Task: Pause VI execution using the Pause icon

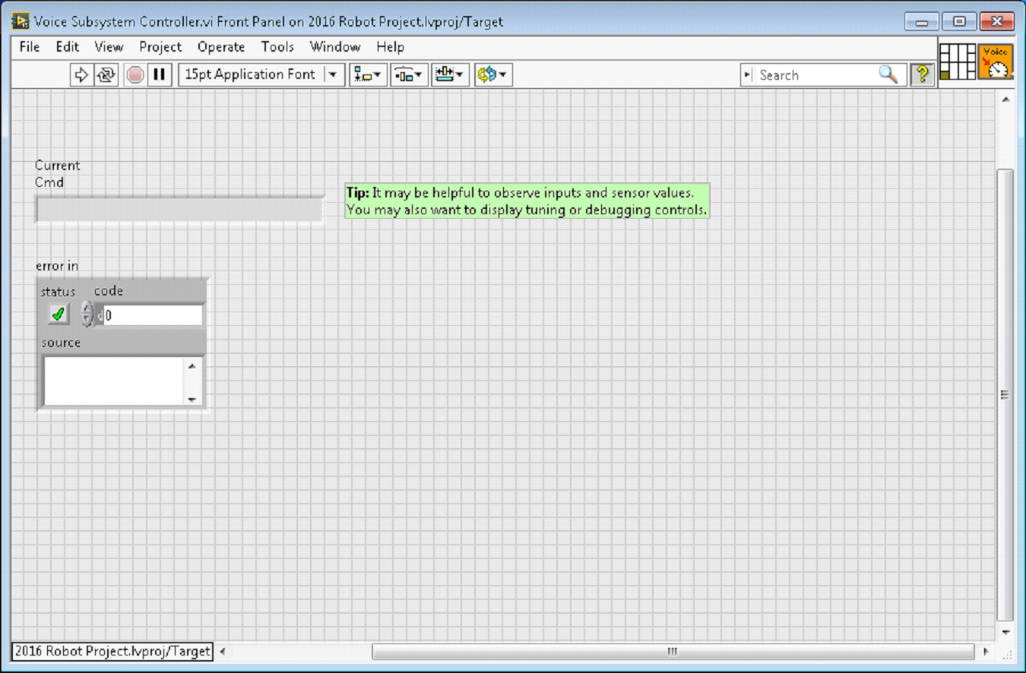Action: 160,74
